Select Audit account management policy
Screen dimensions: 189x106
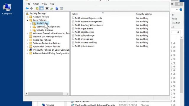pyautogui.click(x=89, y=21)
